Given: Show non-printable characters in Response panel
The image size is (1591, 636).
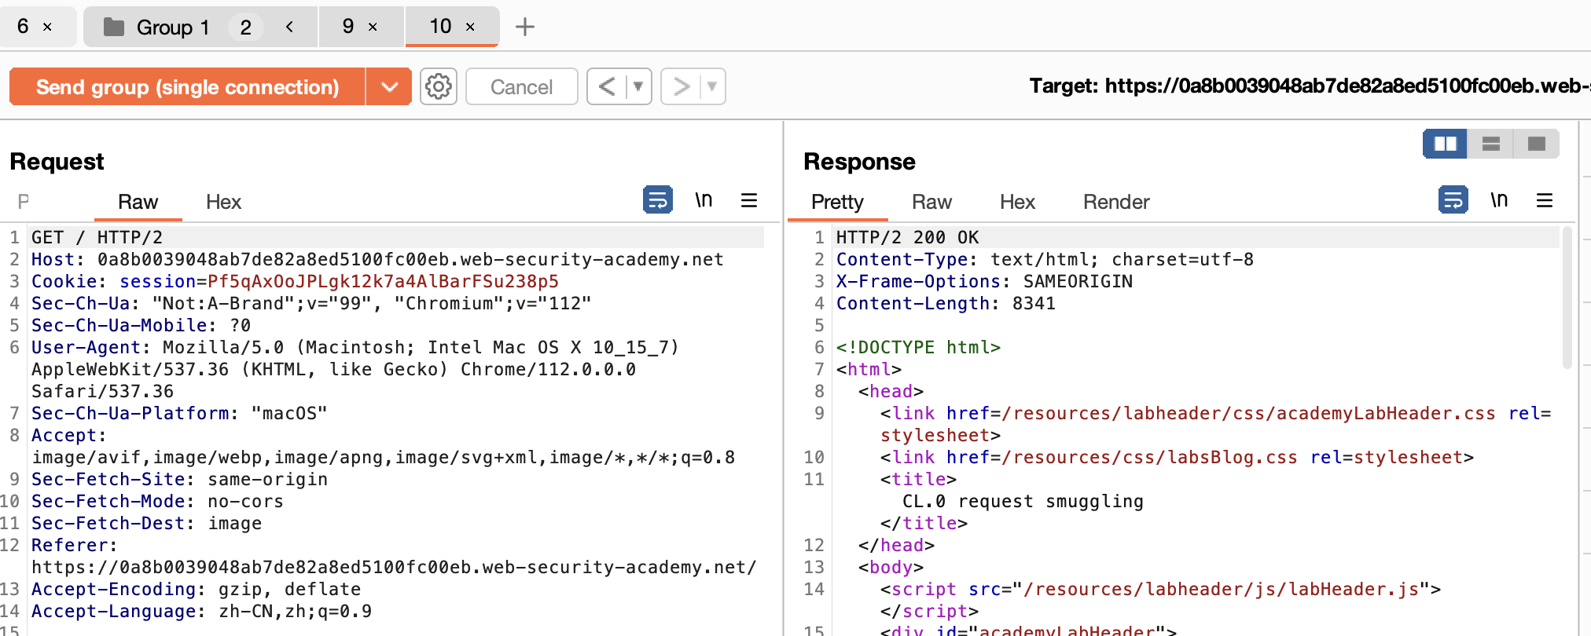Looking at the screenshot, I should [x=1499, y=200].
